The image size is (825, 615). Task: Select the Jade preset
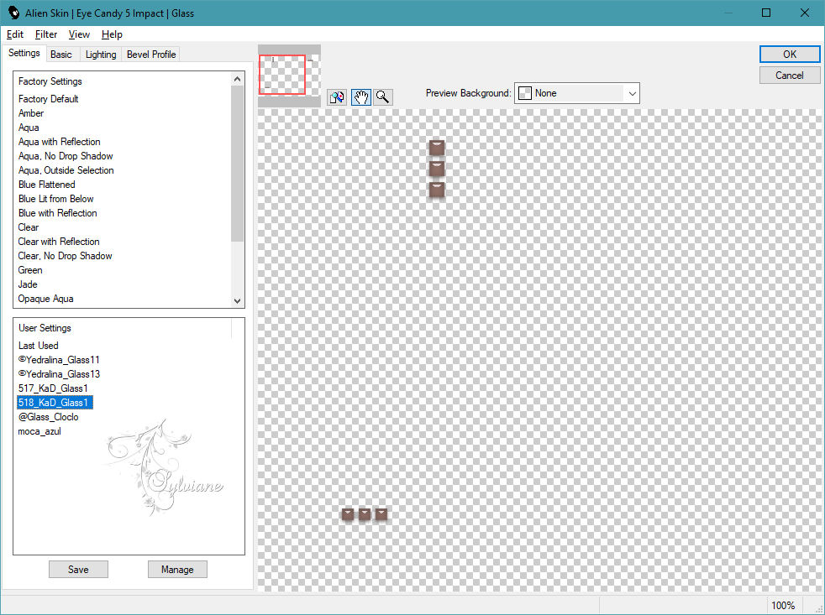[x=28, y=284]
